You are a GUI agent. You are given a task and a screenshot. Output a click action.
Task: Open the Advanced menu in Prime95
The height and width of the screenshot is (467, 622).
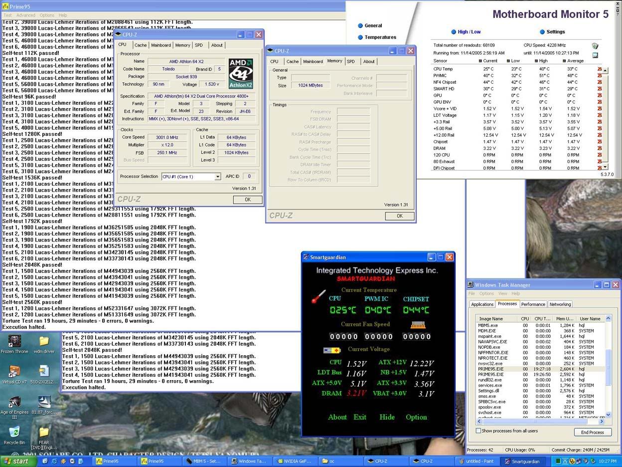pos(26,15)
